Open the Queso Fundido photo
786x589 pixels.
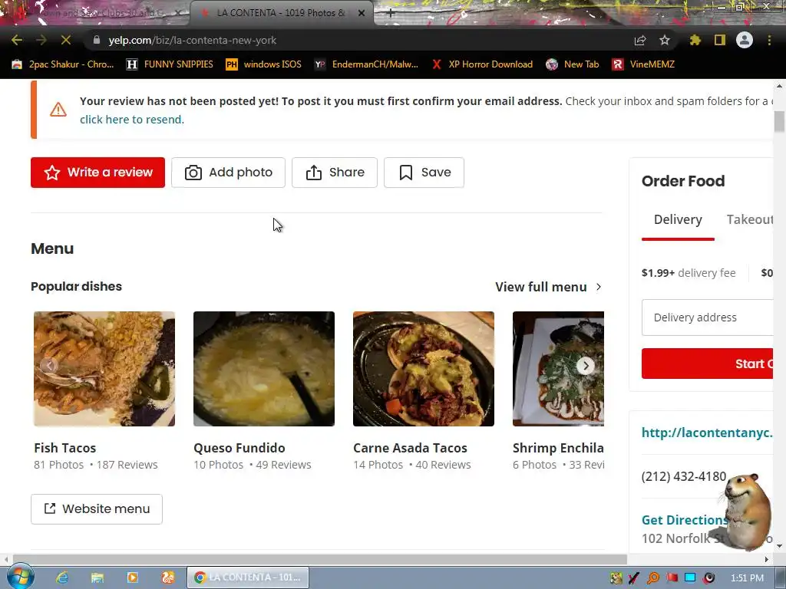[264, 369]
